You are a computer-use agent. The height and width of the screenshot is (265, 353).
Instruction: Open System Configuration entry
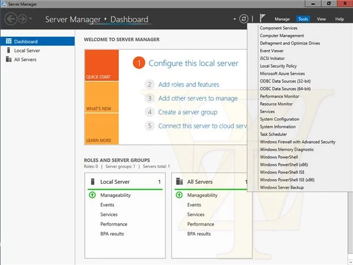click(279, 119)
